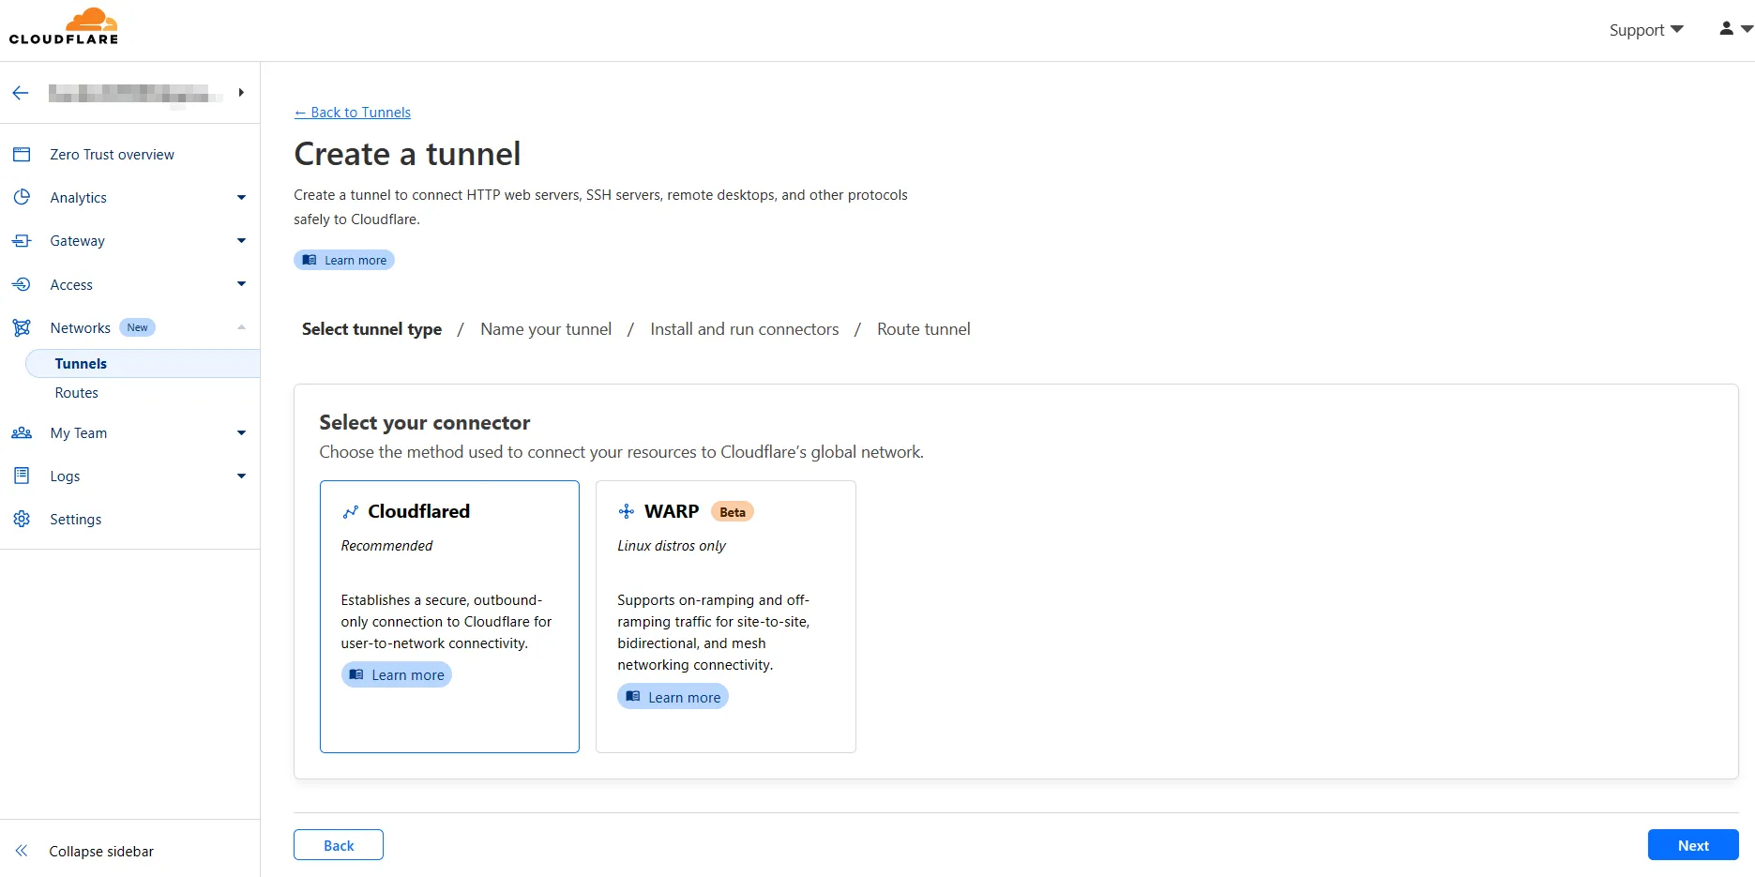Click the Access icon in sidebar
1755x877 pixels.
22,284
